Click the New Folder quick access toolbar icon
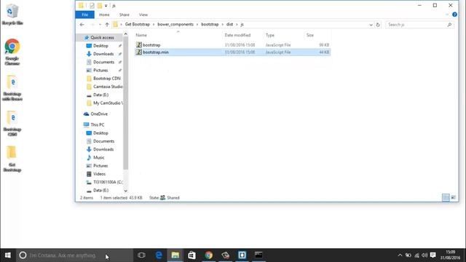 pyautogui.click(x=100, y=6)
